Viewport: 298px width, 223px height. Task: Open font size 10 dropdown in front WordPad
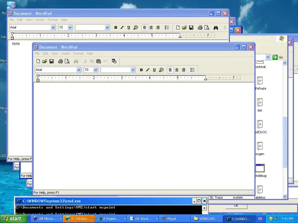coord(95,70)
